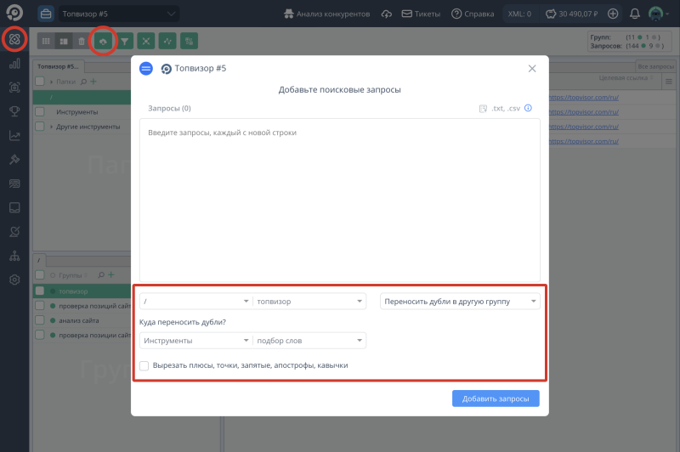Click the trash delete icon in toolbar
The width and height of the screenshot is (680, 452).
(81, 41)
